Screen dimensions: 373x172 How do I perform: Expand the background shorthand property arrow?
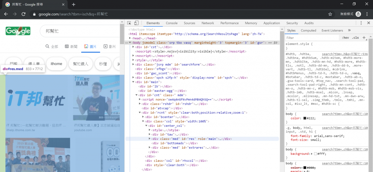point(312,154)
